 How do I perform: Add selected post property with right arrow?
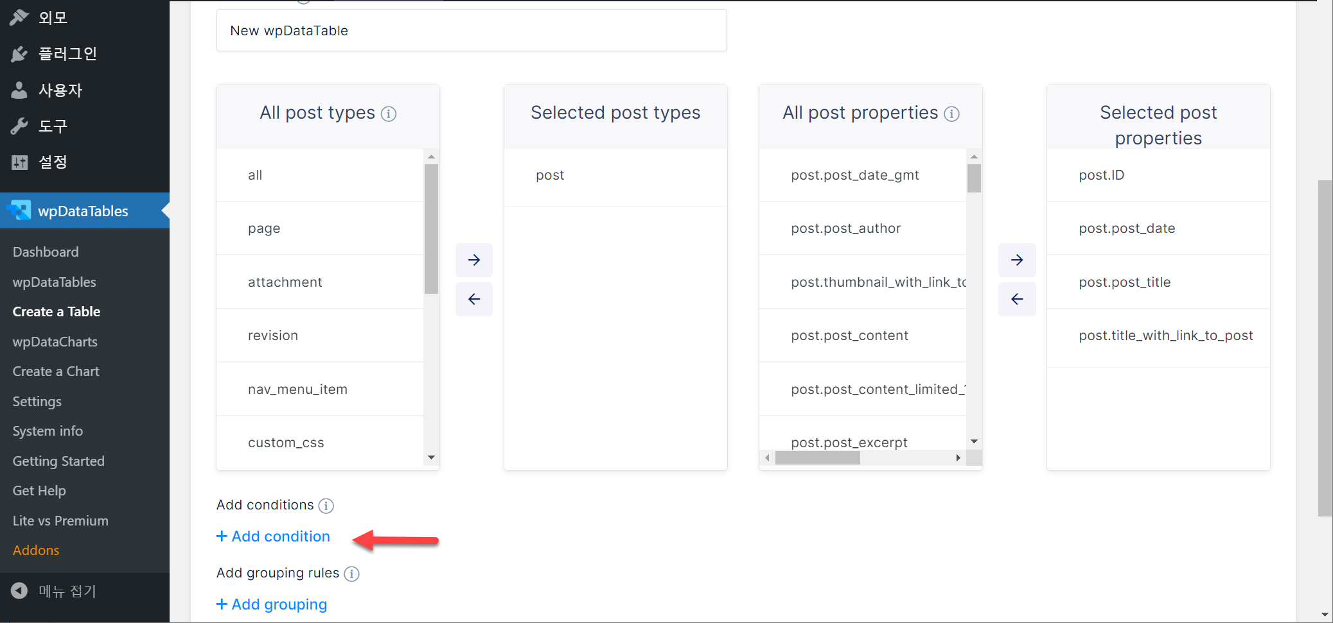(1017, 260)
